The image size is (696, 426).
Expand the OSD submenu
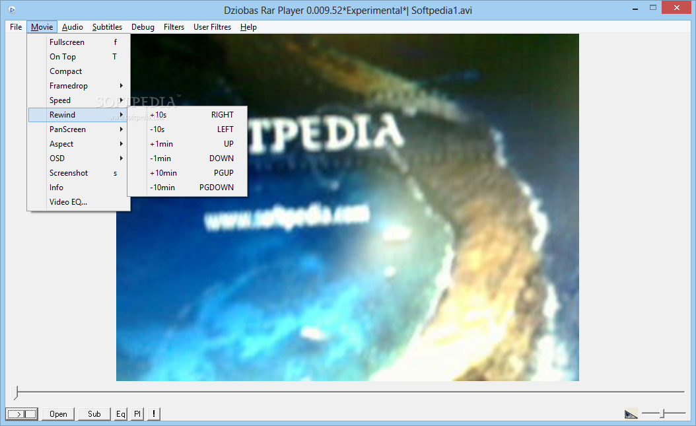79,159
